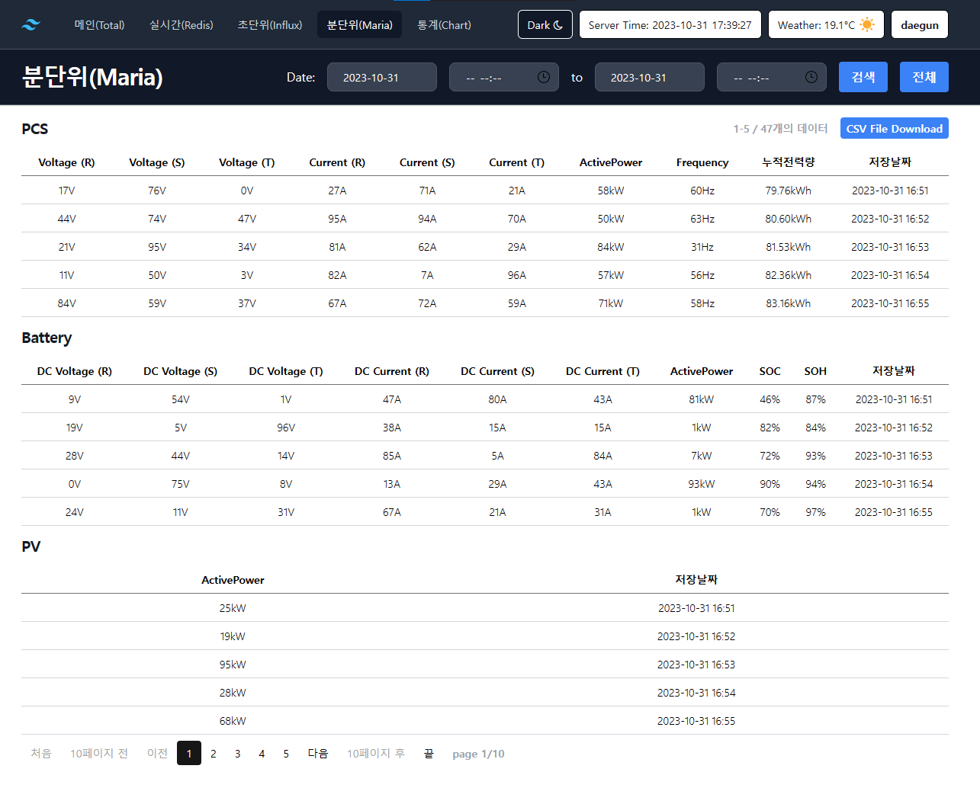This screenshot has height=788, width=980.
Task: Switch to the 실시간(Redis) tab
Action: click(181, 24)
